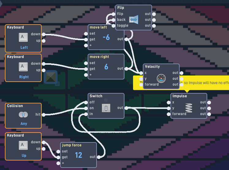229x170 pixels.
Task: Click the Flip 'back' input port
Action: [113, 20]
